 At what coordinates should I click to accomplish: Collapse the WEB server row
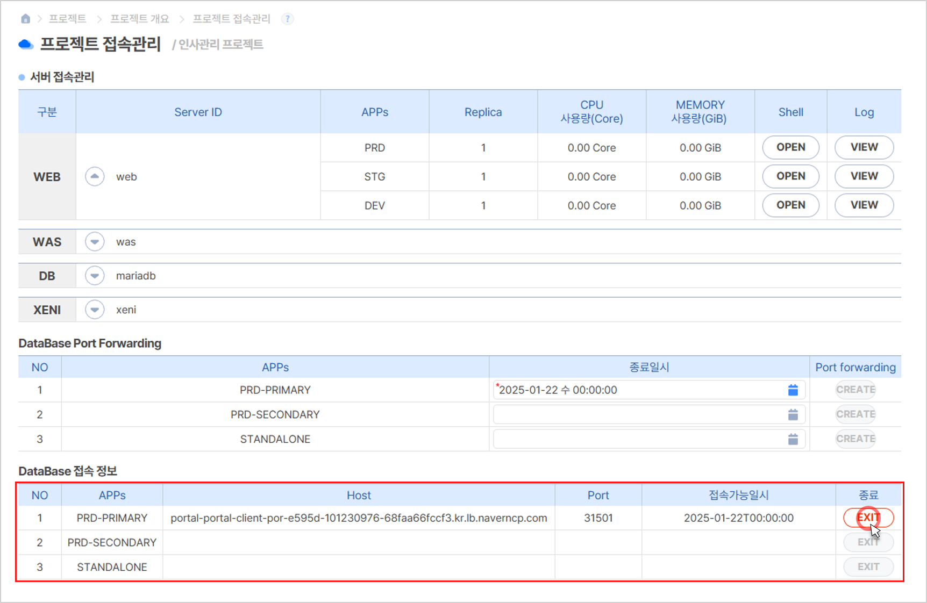[95, 176]
